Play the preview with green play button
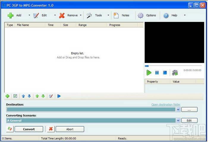Screen dimensions: 208x142 click(x=149, y=72)
